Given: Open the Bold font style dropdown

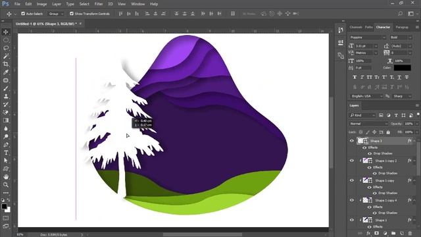Looking at the screenshot, I should pos(401,38).
